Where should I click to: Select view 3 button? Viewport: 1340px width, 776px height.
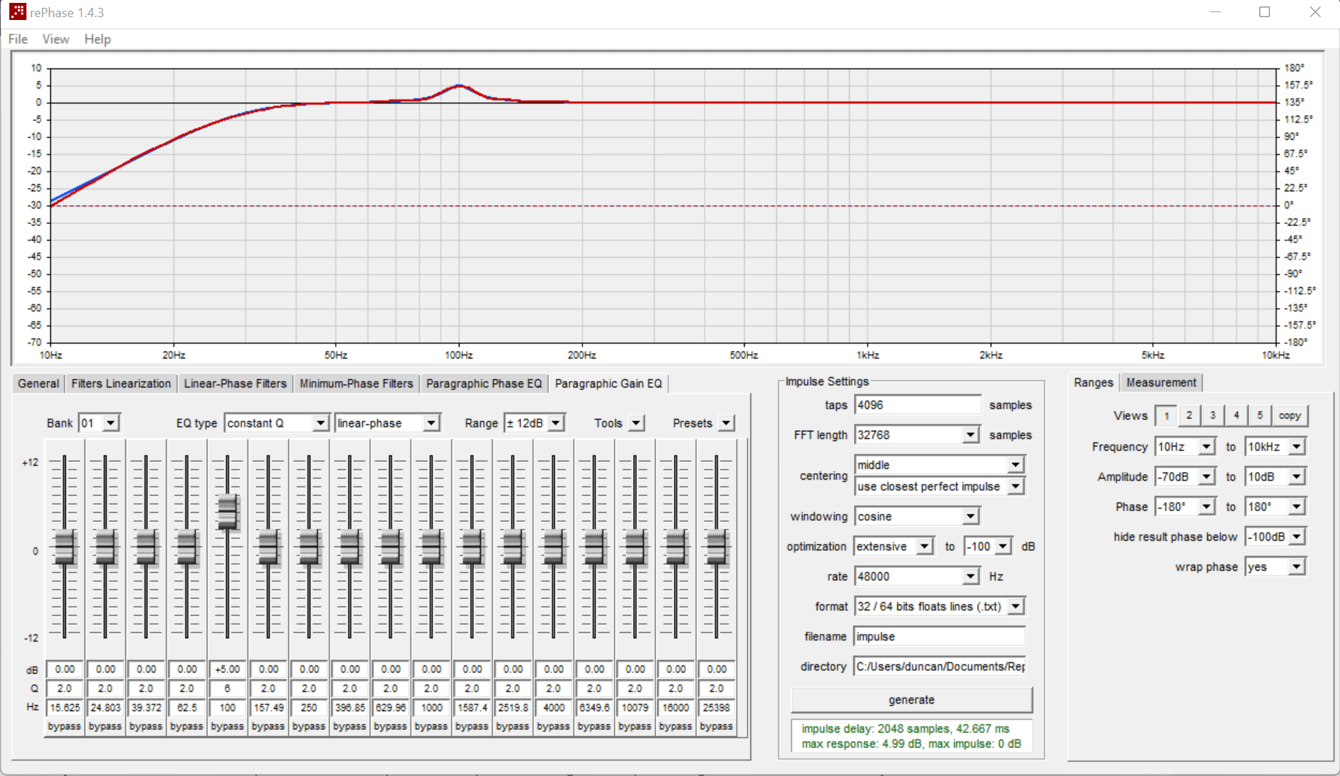tap(1213, 415)
